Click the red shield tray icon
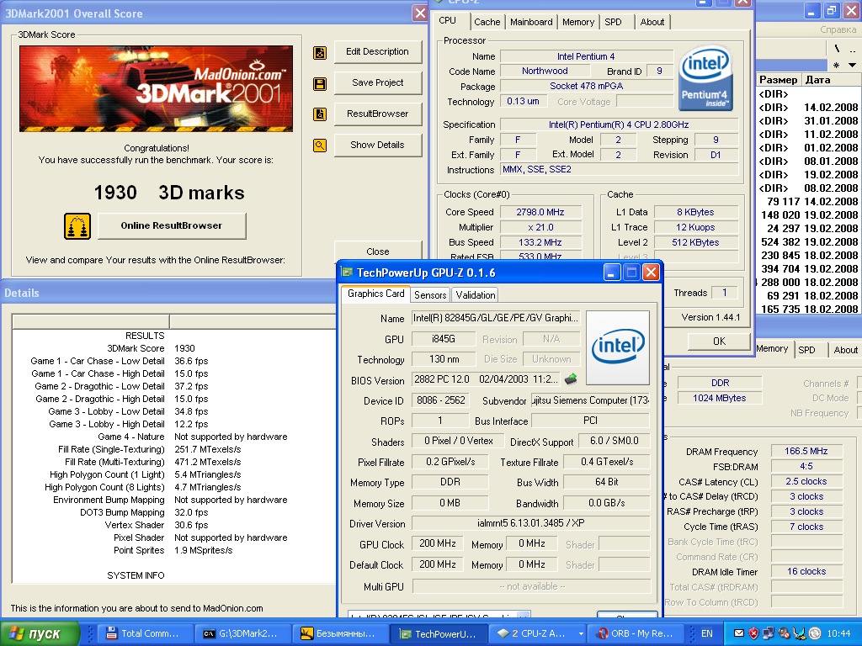Viewport: 862px width, 646px height. (753, 633)
